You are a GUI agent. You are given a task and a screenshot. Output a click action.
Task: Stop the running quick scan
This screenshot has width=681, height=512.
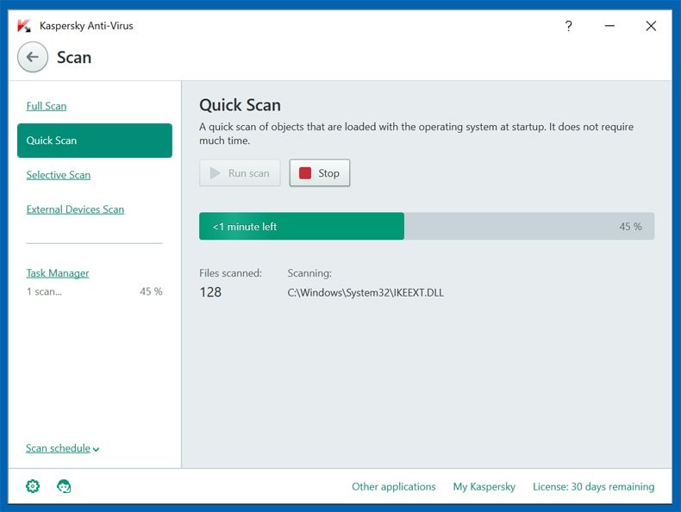320,173
